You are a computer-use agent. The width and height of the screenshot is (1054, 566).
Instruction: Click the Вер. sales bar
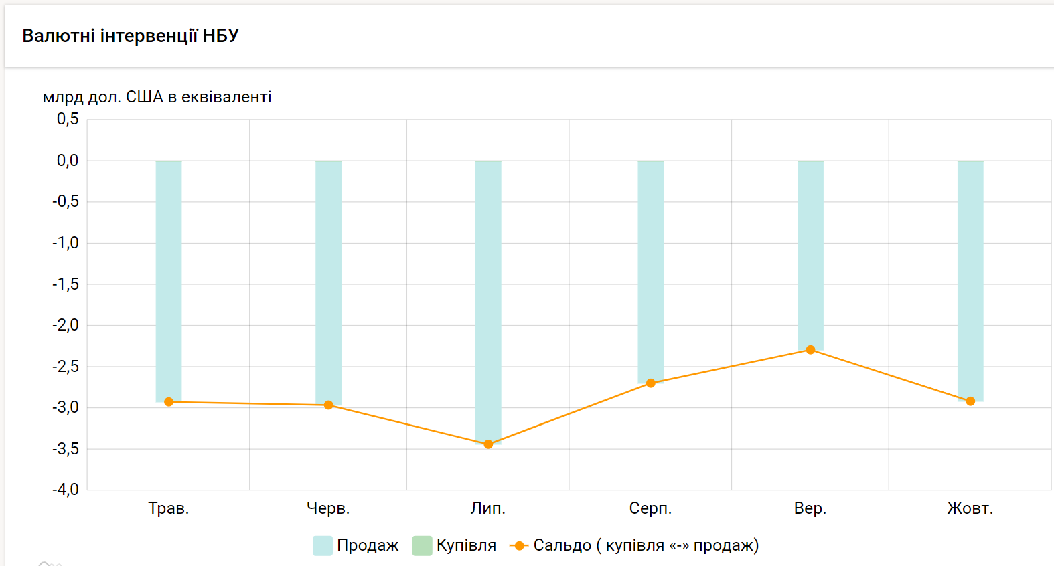pyautogui.click(x=810, y=254)
